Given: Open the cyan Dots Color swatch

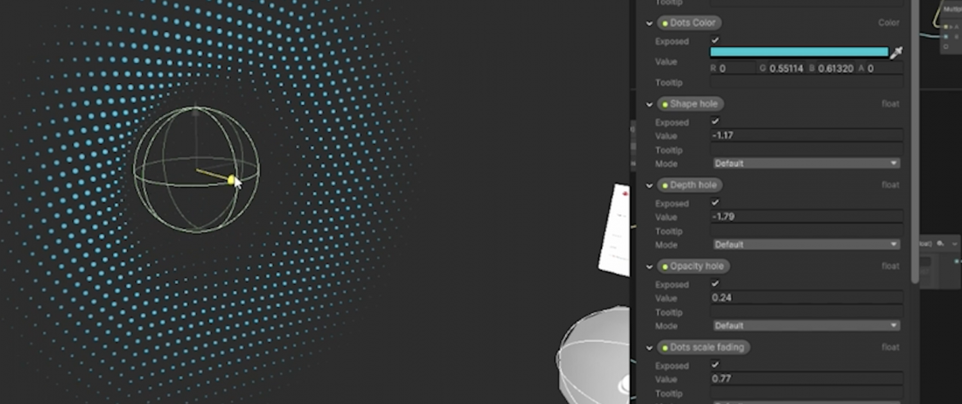Looking at the screenshot, I should pos(799,53).
